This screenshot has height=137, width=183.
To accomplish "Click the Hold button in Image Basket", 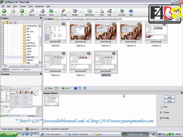I will point(169,97).
